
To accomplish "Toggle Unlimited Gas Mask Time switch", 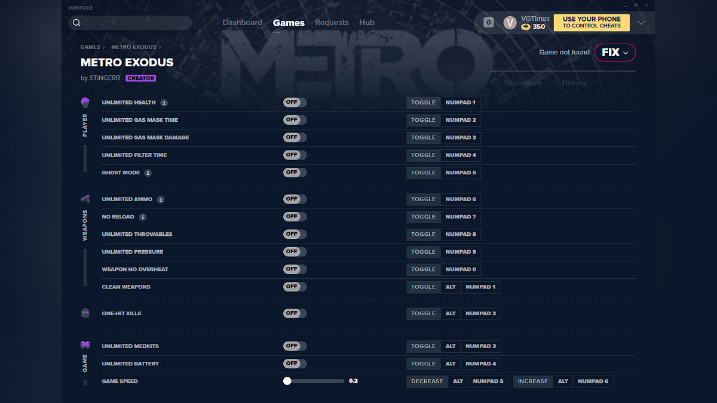I will click(295, 120).
